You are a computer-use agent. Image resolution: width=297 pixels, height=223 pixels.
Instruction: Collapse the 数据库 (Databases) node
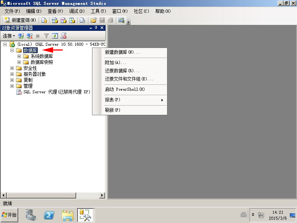[12, 50]
